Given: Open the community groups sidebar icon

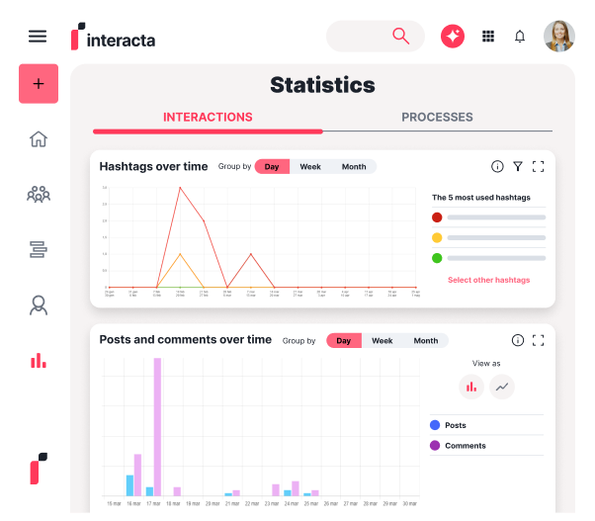Looking at the screenshot, I should (x=39, y=194).
